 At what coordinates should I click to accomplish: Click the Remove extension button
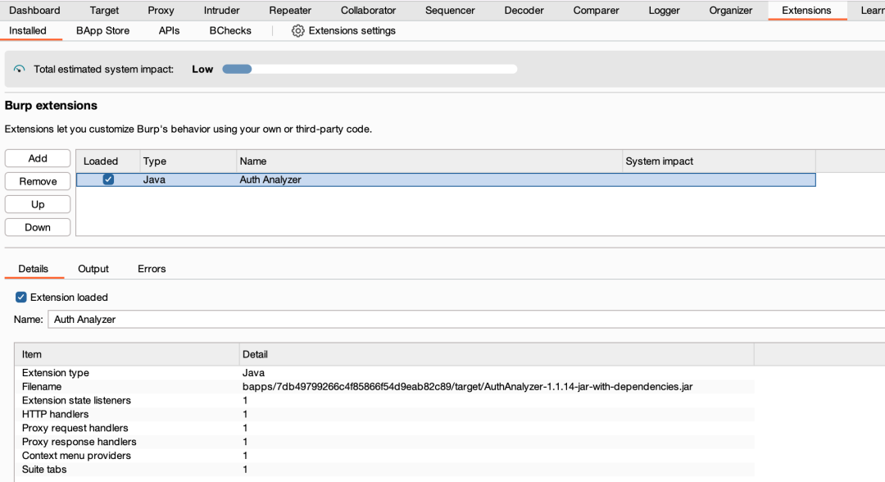point(38,182)
